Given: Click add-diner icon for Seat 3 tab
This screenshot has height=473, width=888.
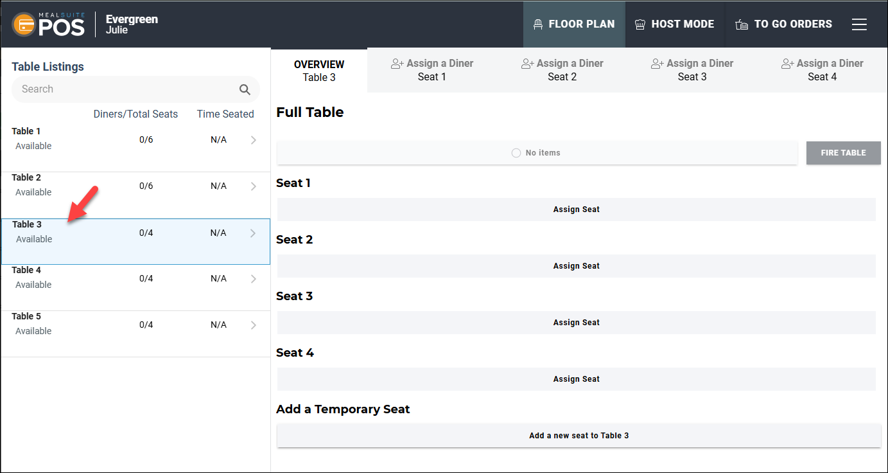Looking at the screenshot, I should click(657, 64).
